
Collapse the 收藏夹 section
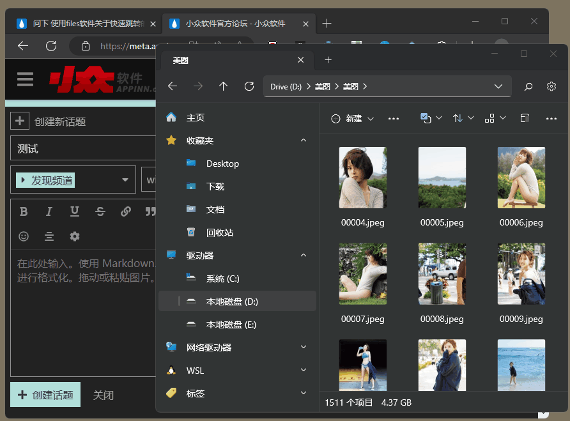304,141
